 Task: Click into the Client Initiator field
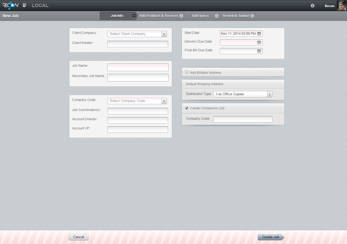(138, 44)
